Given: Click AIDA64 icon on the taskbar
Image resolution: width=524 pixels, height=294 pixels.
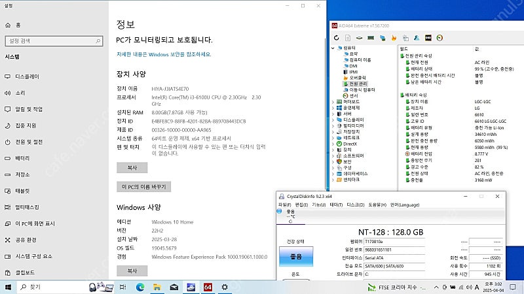Looking at the screenshot, I should coord(208,287).
